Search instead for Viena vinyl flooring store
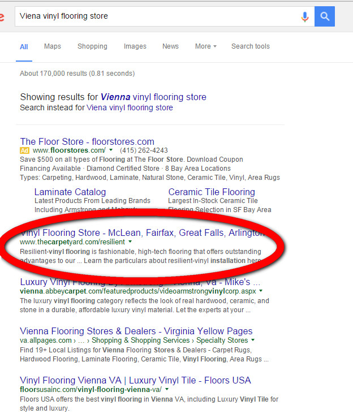The image size is (353, 418). pos(130,107)
